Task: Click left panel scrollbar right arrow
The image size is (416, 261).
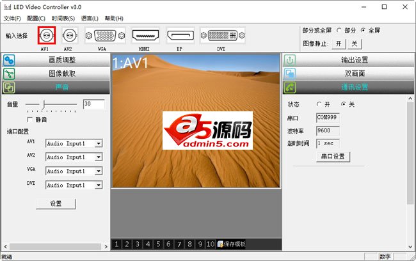Action: click(106, 247)
